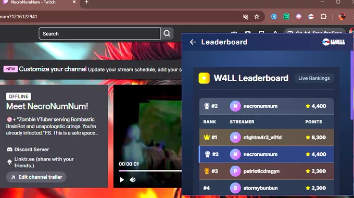
Task: Click the green square extension icon
Action: pos(286,17)
